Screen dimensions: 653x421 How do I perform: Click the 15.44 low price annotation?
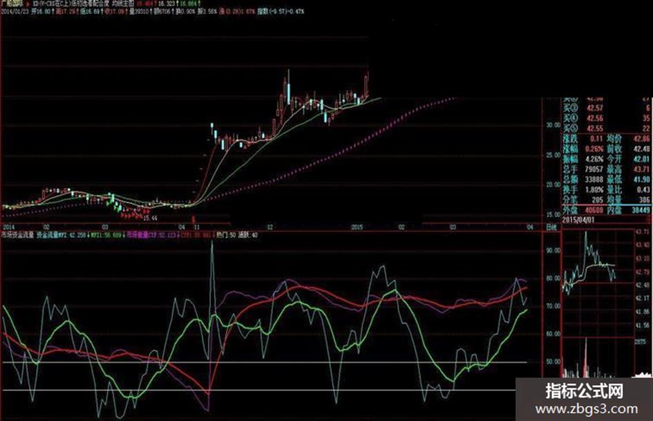(150, 218)
